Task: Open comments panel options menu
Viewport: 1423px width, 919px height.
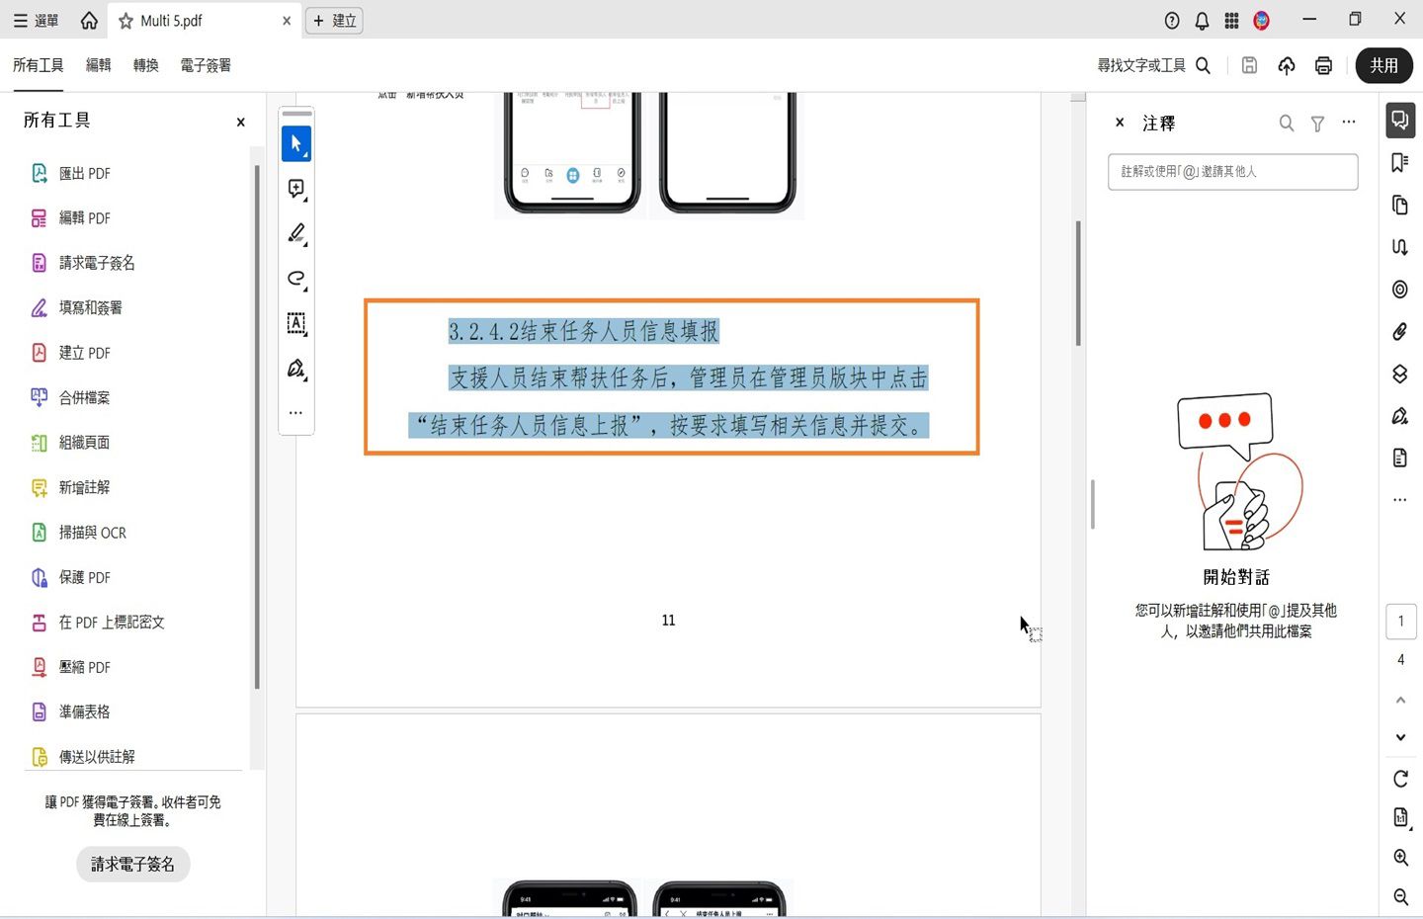Action: pos(1349,123)
